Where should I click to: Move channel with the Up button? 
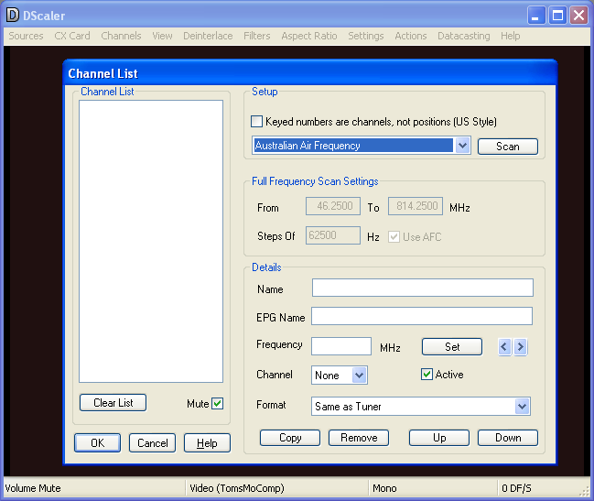439,438
